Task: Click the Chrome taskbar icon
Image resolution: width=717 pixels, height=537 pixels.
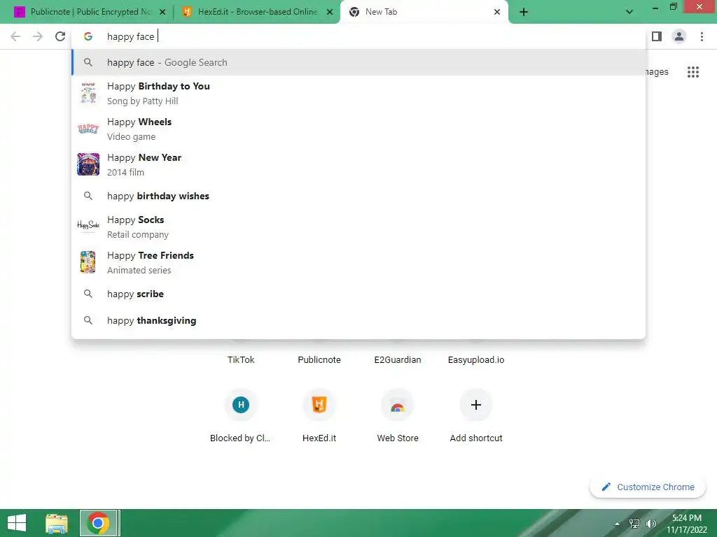Action: 98,523
